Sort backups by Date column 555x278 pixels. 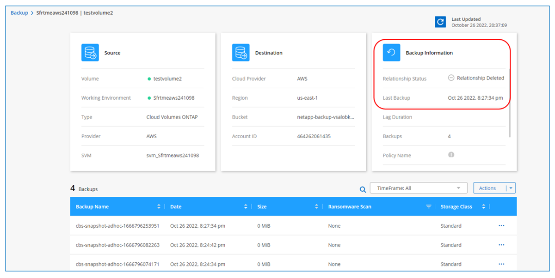(246, 207)
